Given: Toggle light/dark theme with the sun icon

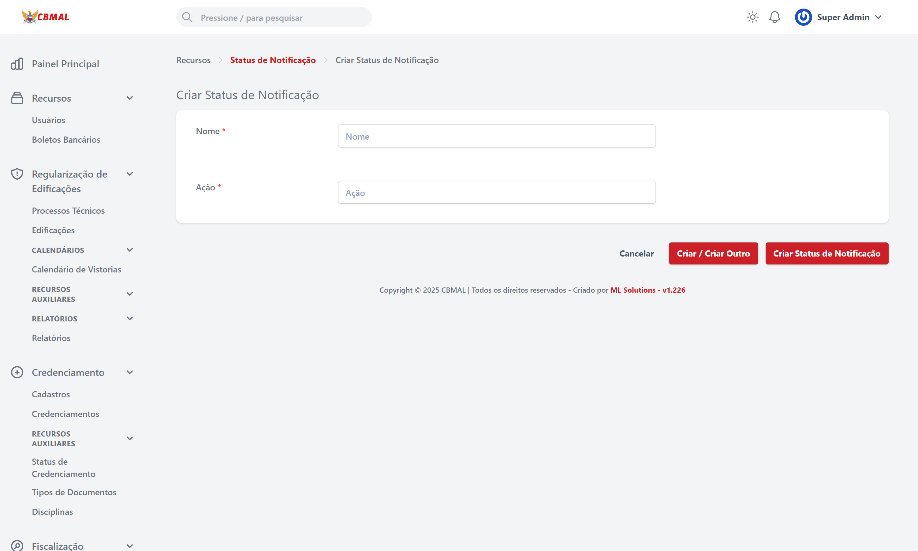Looking at the screenshot, I should (752, 17).
